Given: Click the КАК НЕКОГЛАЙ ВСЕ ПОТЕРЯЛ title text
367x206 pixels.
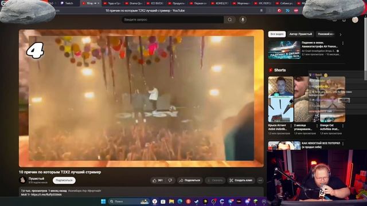Looking at the screenshot, I should [321, 145].
